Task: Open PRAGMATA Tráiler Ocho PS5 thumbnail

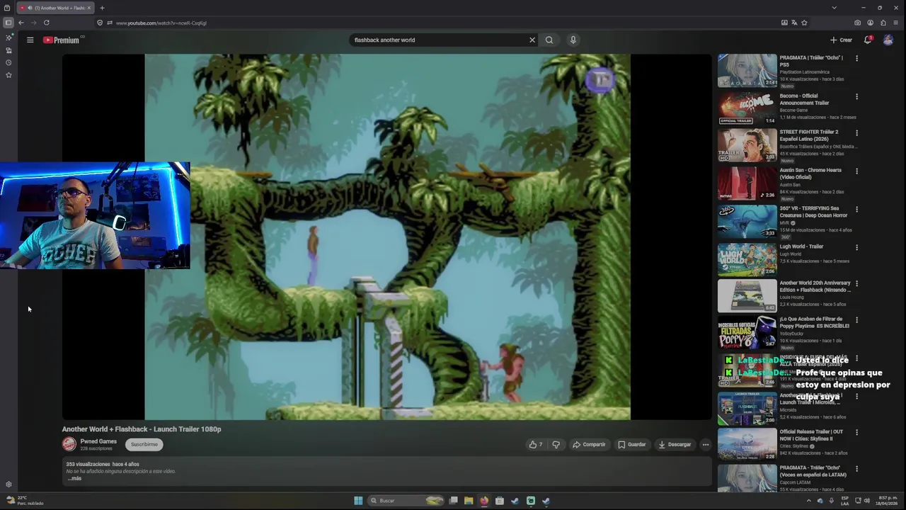Action: pyautogui.click(x=747, y=70)
